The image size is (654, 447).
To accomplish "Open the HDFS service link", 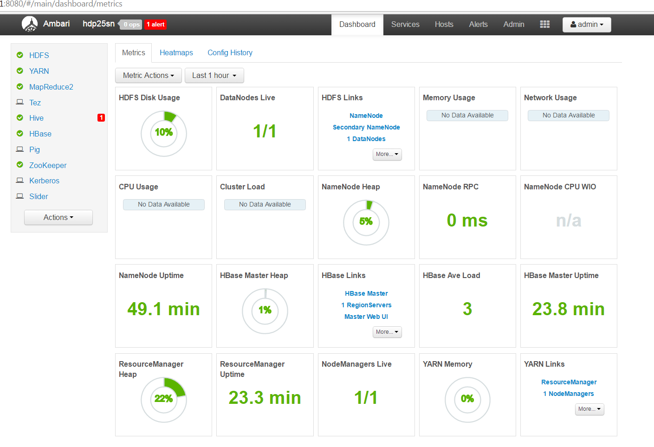I will click(x=39, y=55).
